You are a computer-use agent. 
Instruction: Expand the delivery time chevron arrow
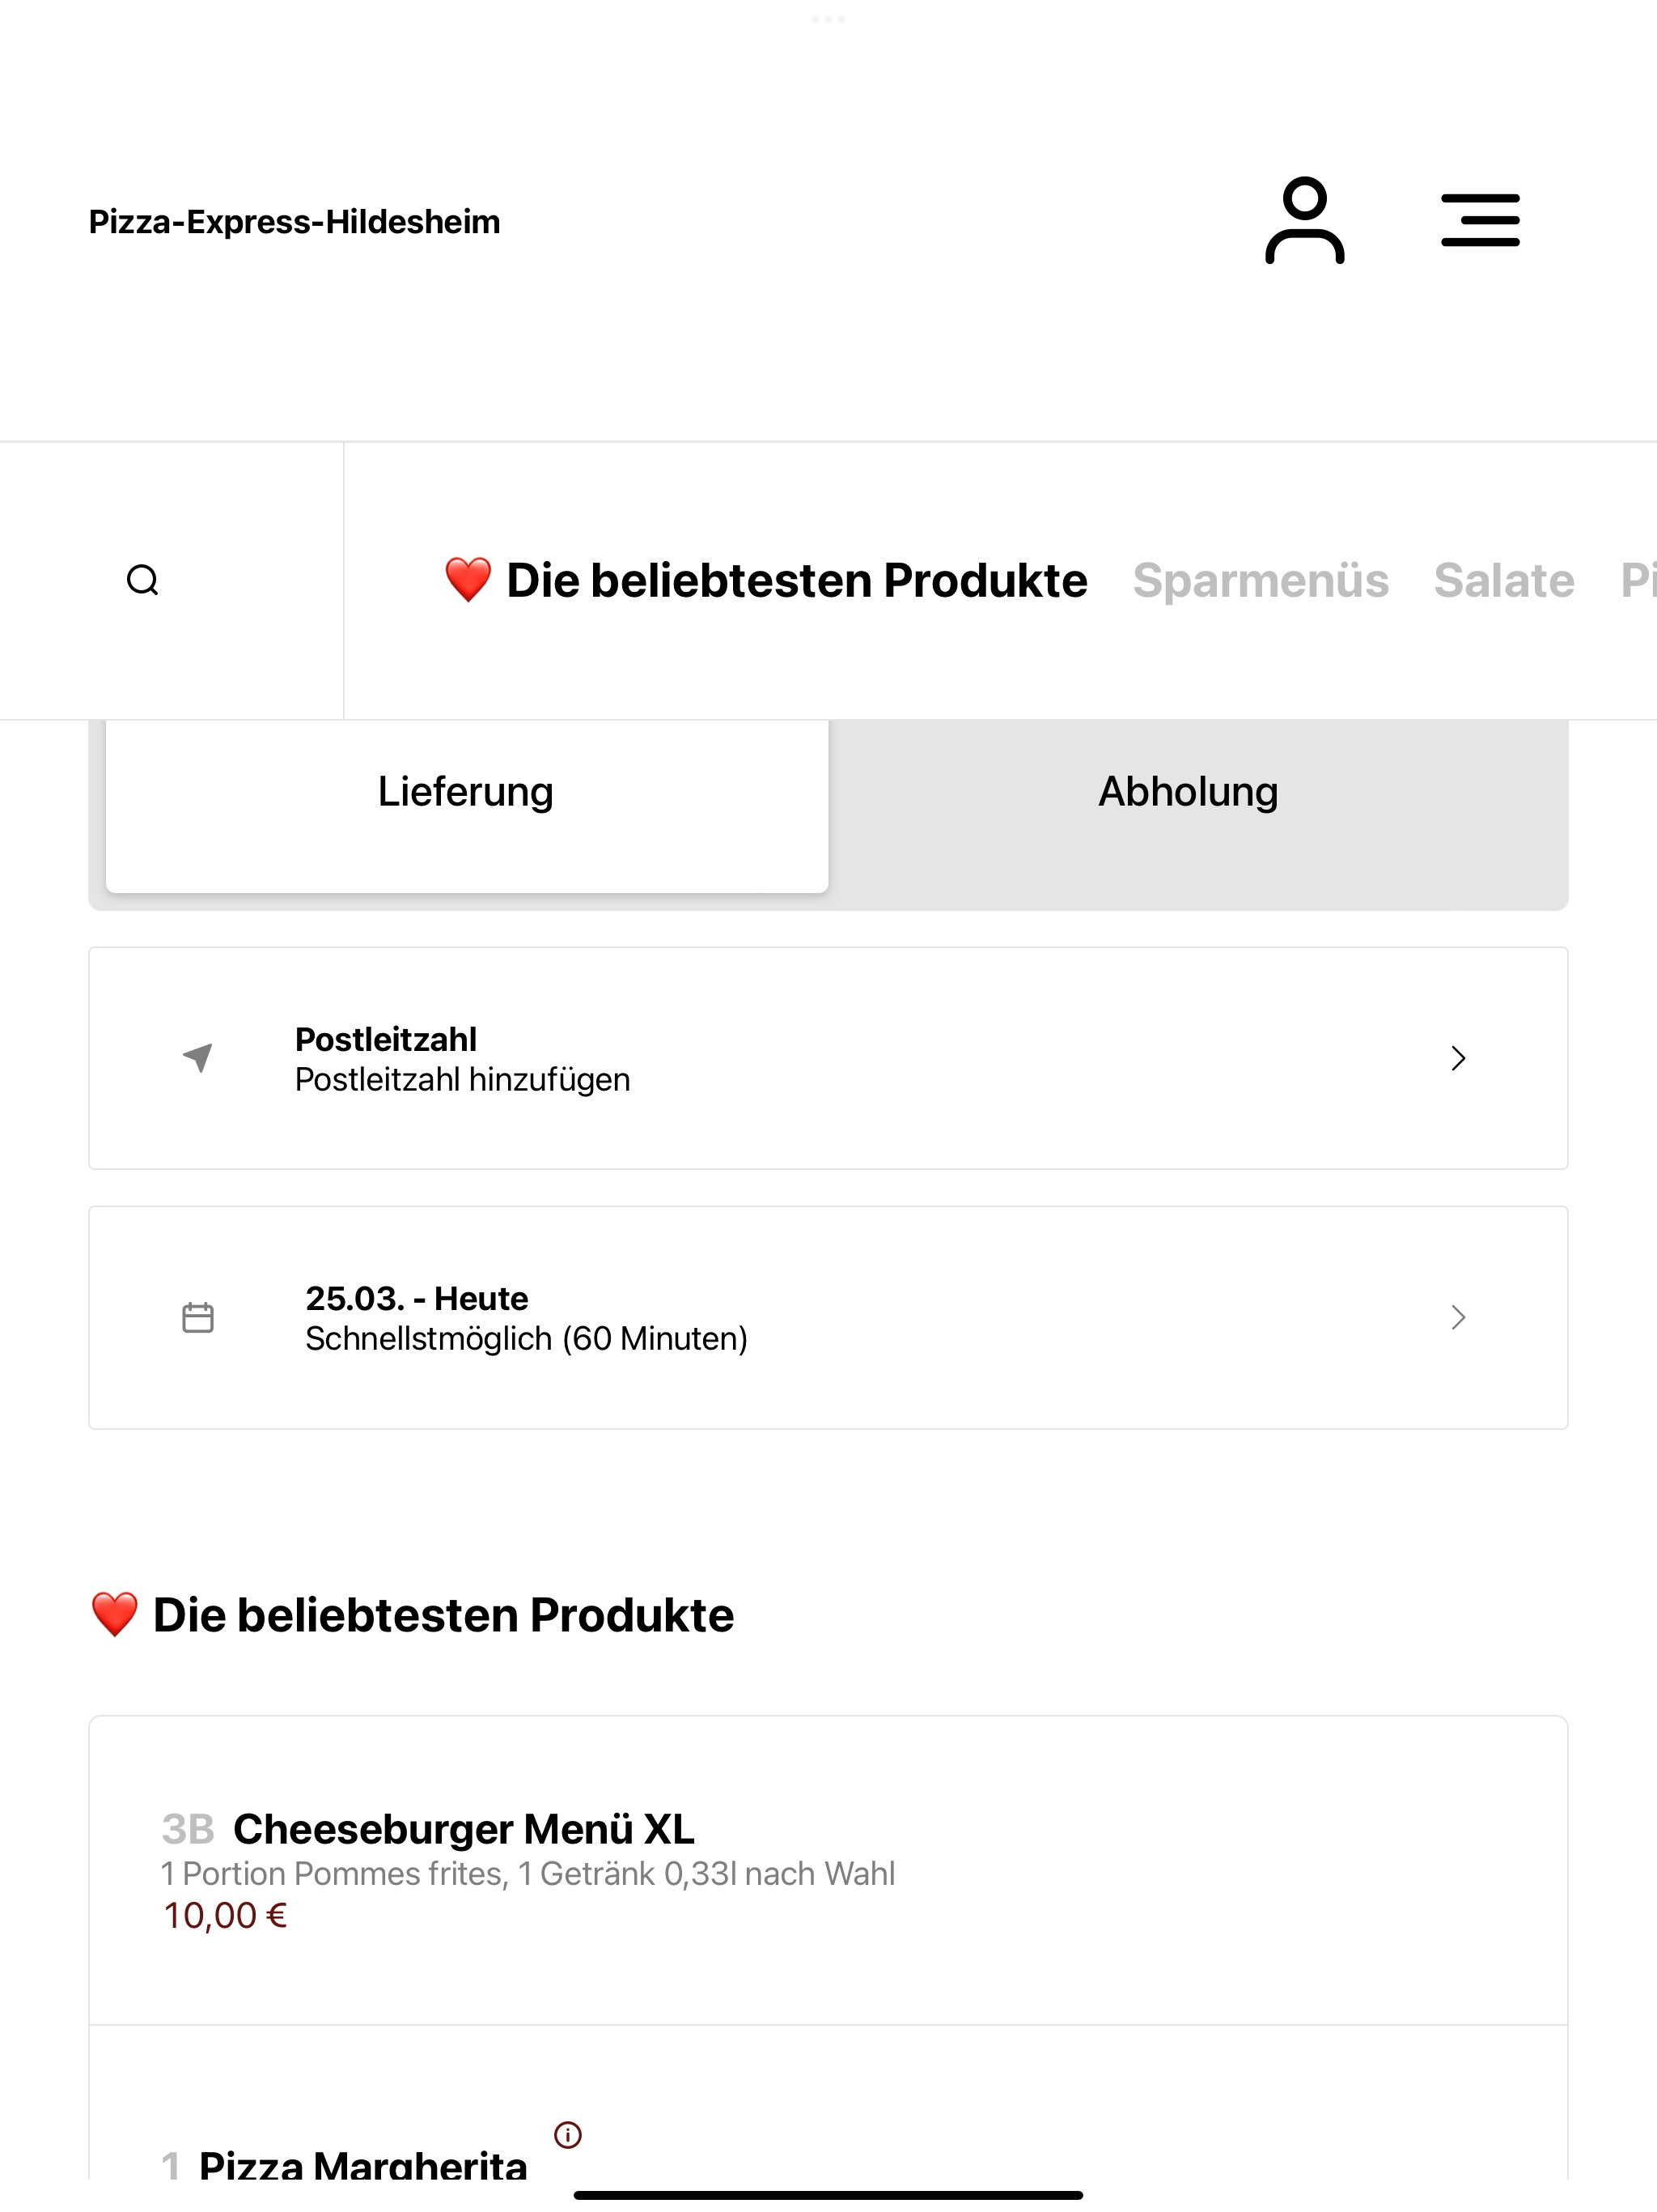[1458, 1317]
